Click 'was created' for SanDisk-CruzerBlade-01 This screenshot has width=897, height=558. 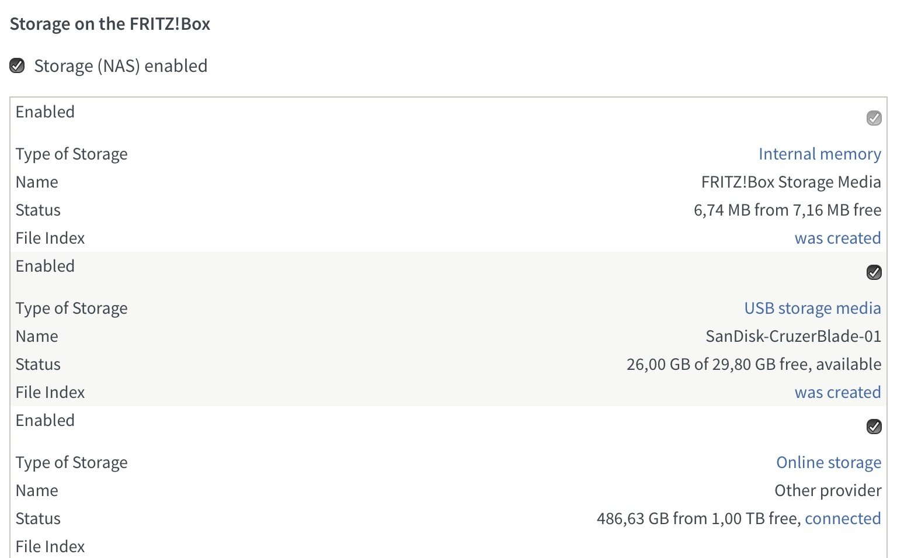click(837, 392)
